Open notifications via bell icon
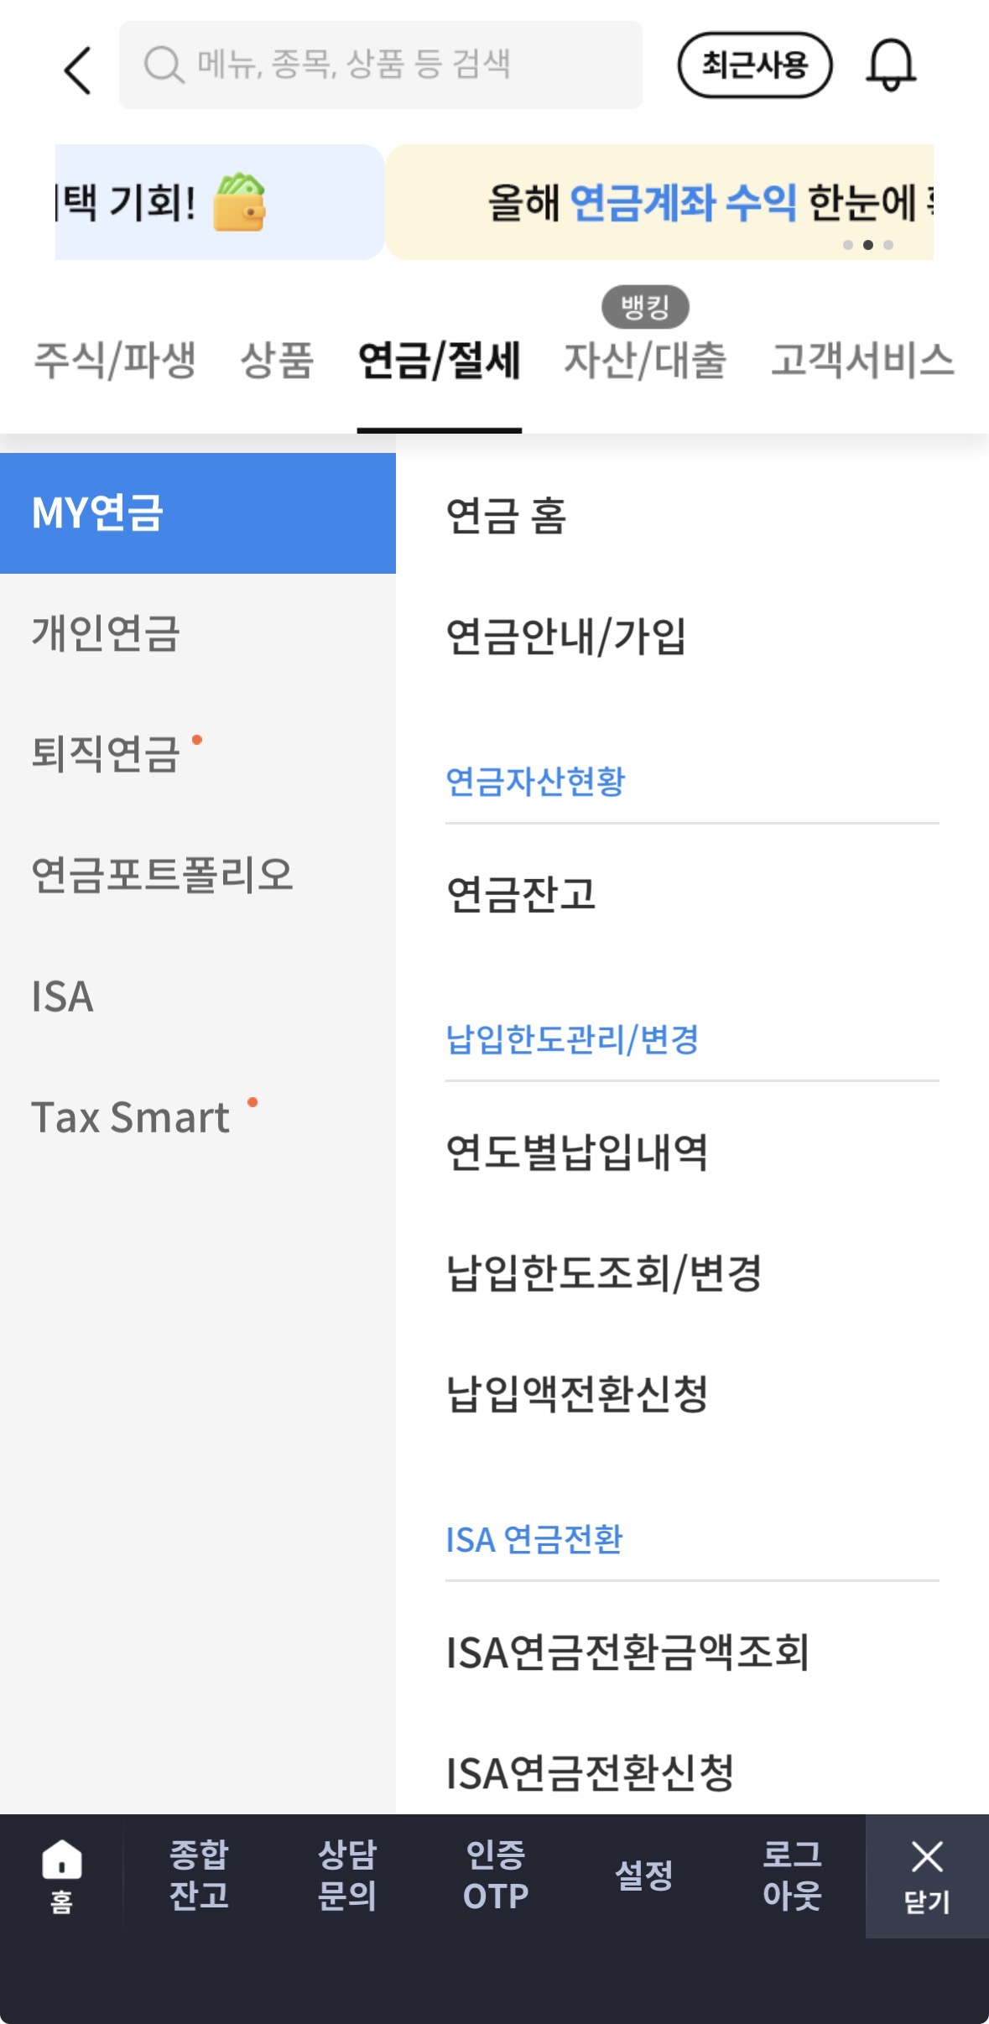 click(891, 65)
